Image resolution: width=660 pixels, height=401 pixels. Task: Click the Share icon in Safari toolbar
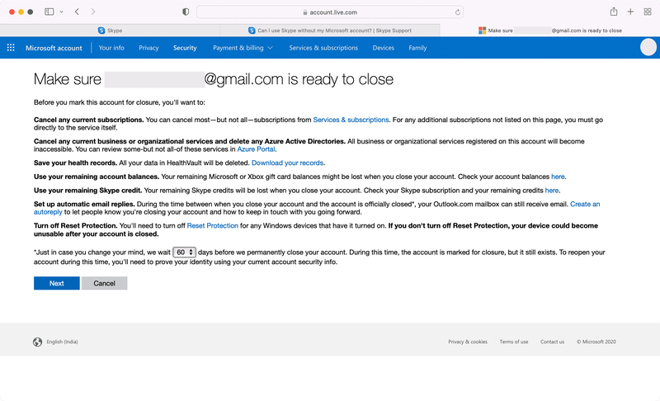[614, 12]
